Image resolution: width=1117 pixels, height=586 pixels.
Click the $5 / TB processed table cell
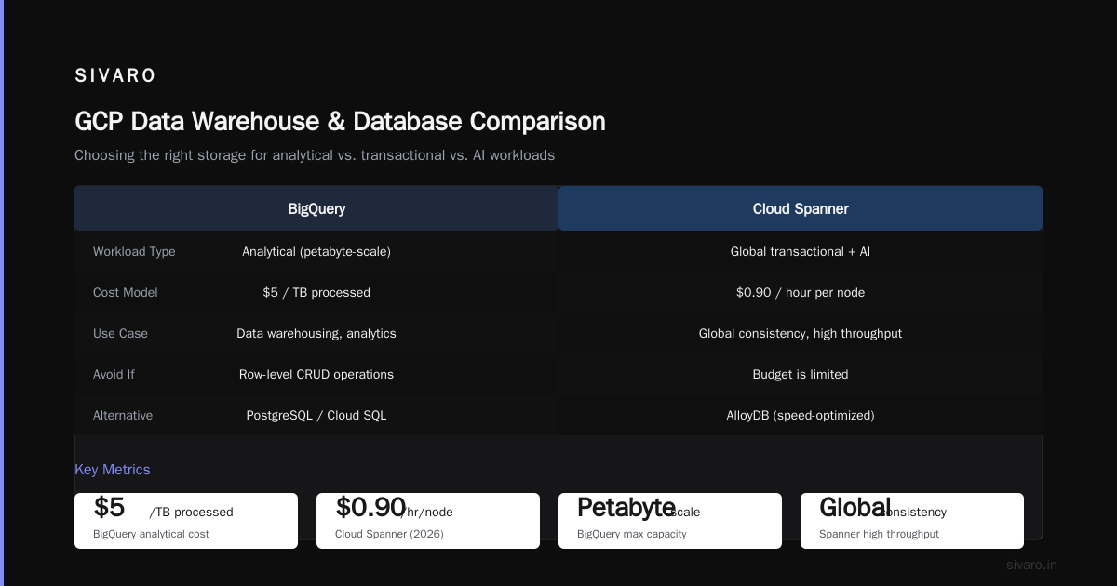316,293
